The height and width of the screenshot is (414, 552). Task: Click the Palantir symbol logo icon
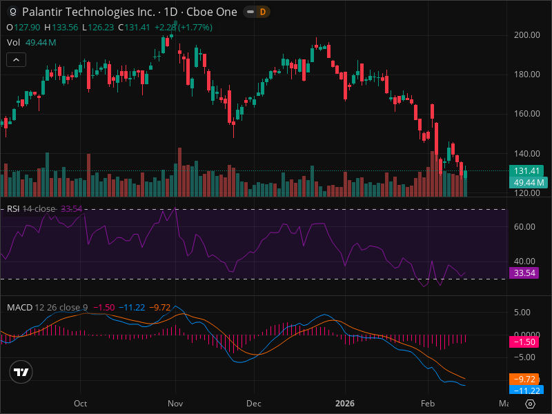tap(13, 12)
